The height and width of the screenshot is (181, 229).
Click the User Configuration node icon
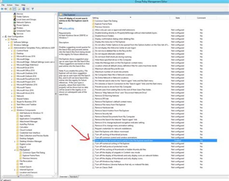point(6,36)
